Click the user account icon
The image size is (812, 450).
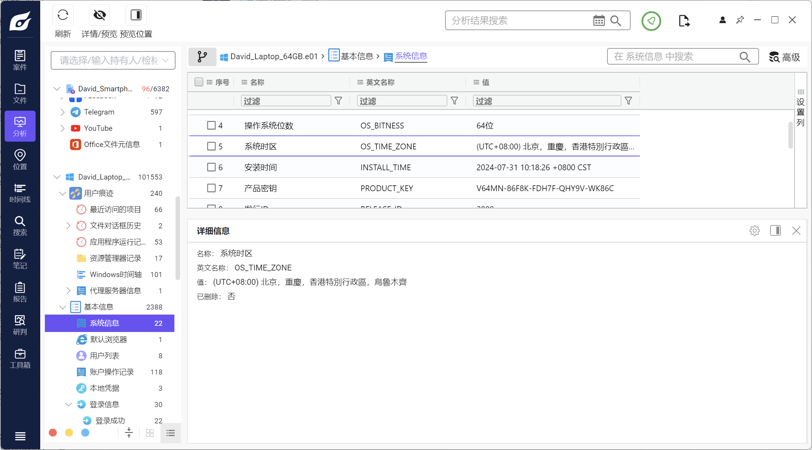[x=722, y=20]
